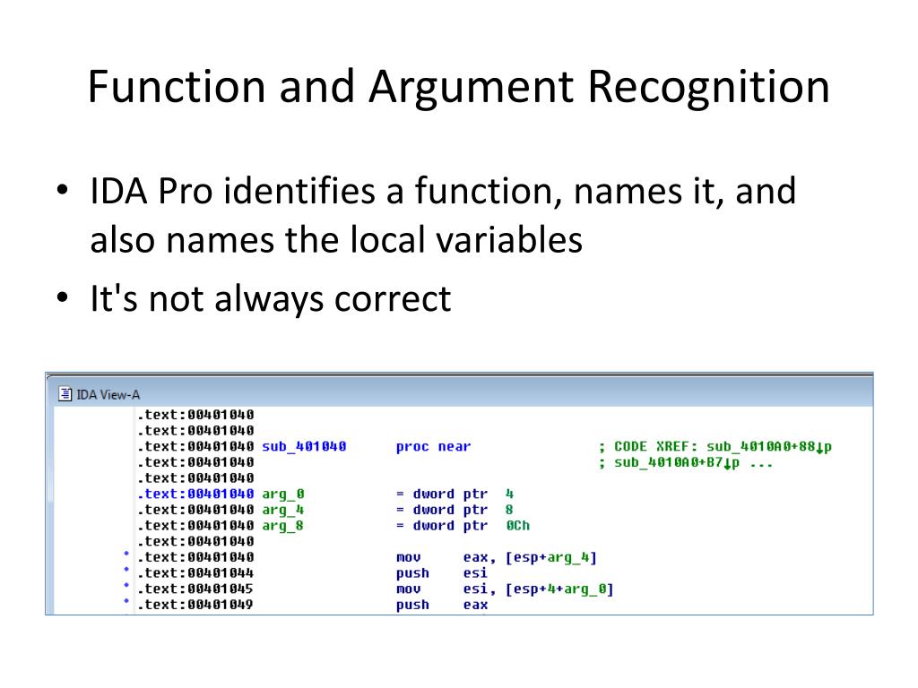Click breakpoint dot beside .text:00401045
This screenshot has height=688, width=918.
click(x=126, y=585)
